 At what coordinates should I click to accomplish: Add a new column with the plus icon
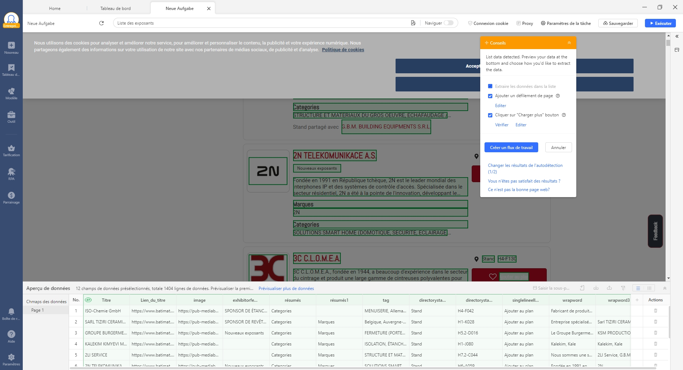(x=637, y=300)
